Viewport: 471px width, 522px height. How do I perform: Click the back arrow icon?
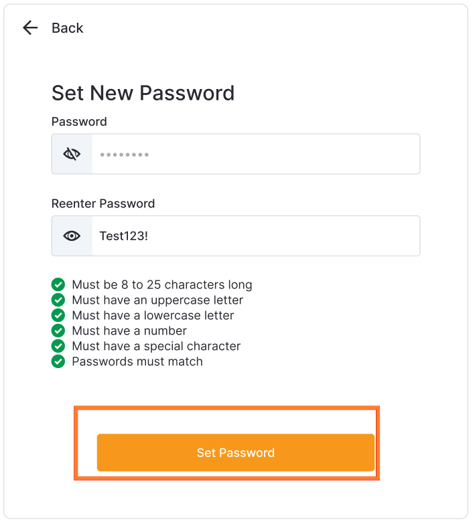30,27
